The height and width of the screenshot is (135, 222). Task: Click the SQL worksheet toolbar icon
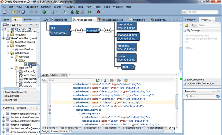pyautogui.click(x=64, y=12)
